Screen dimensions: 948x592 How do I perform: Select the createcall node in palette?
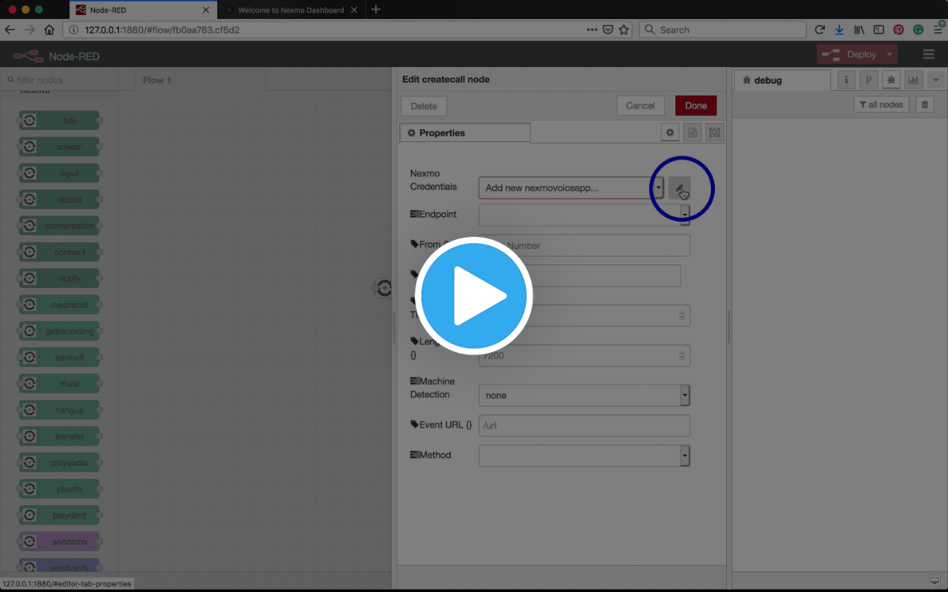coord(60,305)
